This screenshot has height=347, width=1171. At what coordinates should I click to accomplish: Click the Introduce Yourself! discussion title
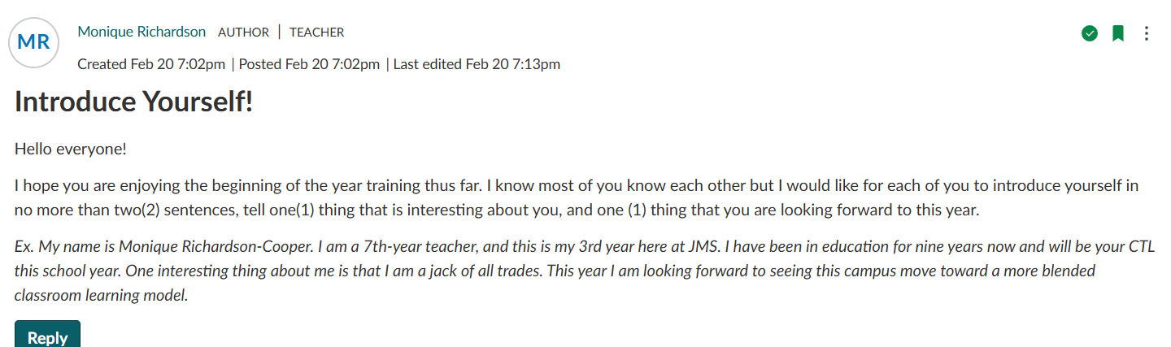134,102
